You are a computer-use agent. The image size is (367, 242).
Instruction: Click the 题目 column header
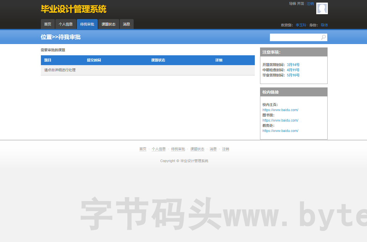pos(48,60)
